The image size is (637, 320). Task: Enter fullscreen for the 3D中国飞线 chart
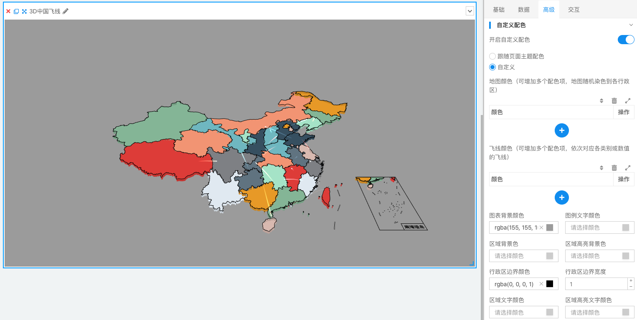(x=24, y=11)
